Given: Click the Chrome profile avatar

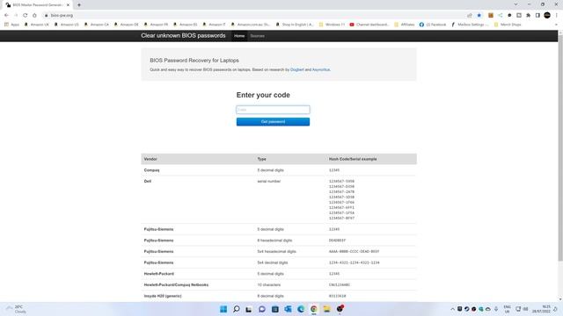Looking at the screenshot, I should (547, 16).
